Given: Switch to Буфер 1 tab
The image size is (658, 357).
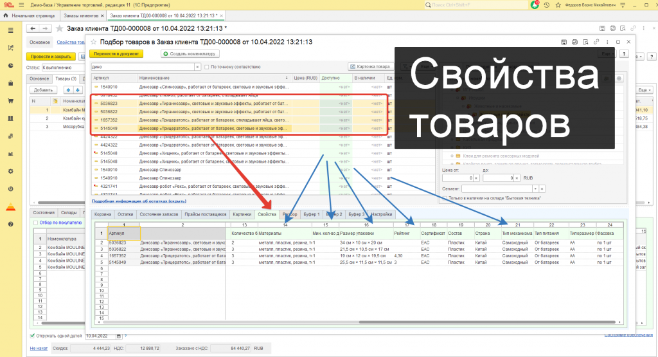Looking at the screenshot, I should tap(312, 214).
